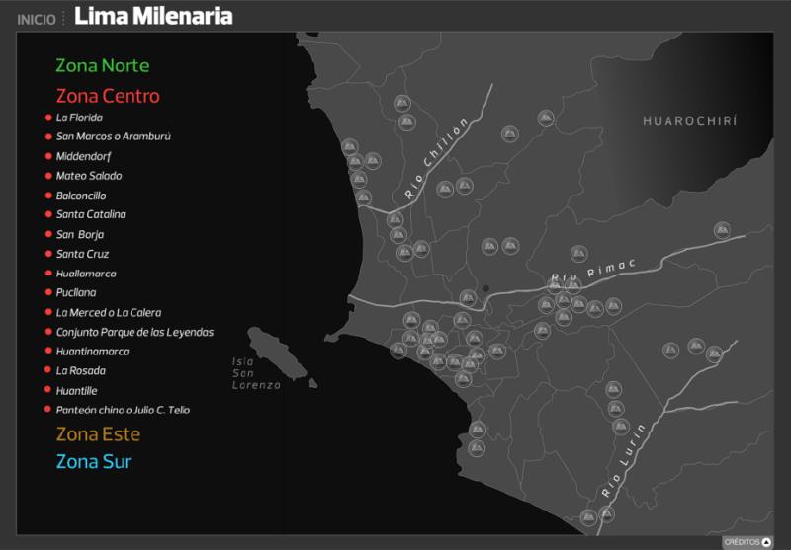Viewport: 791px width, 550px height.
Task: Select Conjunto Parque de las Leyendas
Action: 134,332
